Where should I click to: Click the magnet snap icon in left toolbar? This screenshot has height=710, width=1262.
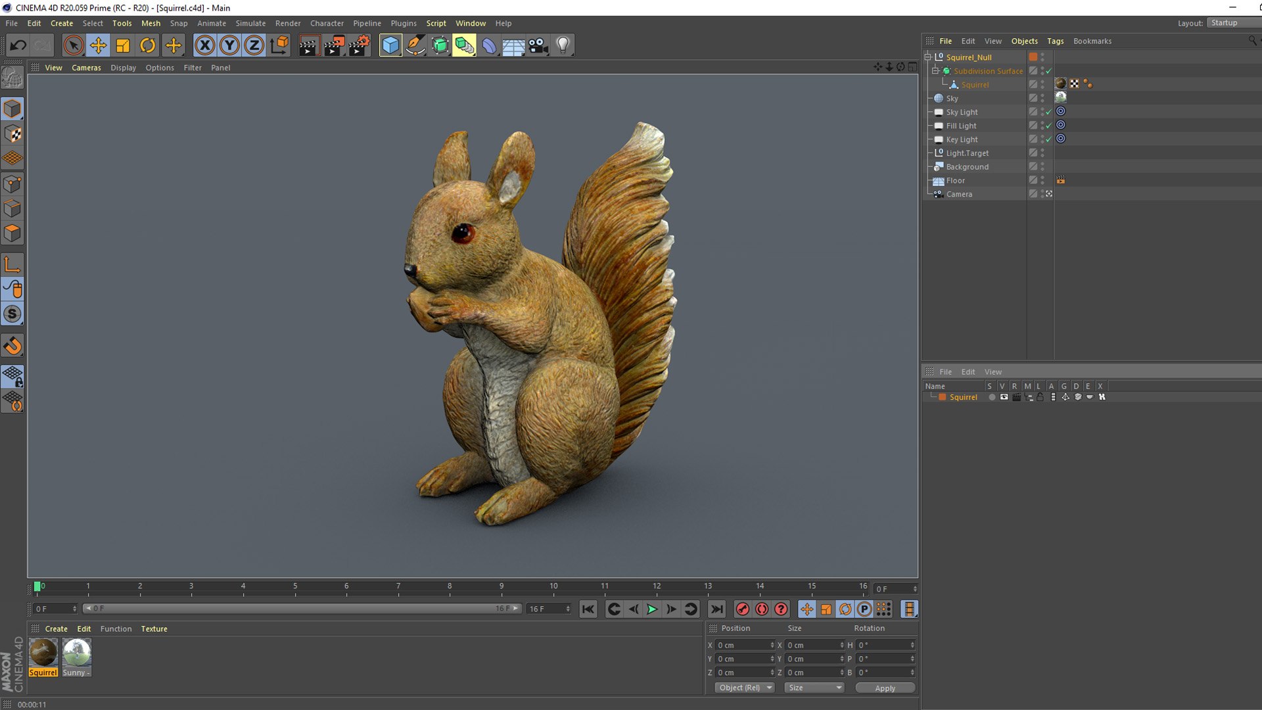click(12, 345)
